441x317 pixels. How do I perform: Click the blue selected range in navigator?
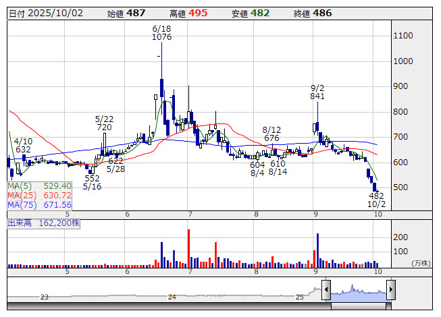point(358,291)
